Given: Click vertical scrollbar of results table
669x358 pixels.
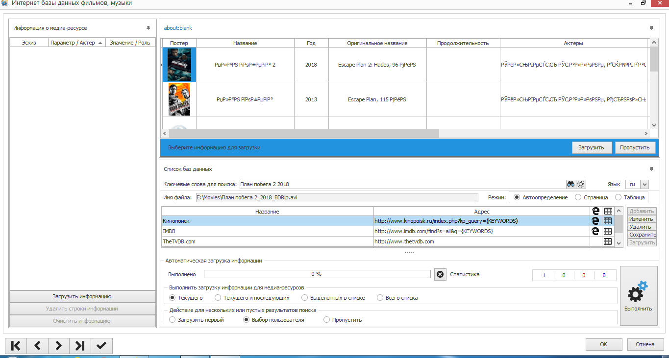Looking at the screenshot, I should point(654,59).
